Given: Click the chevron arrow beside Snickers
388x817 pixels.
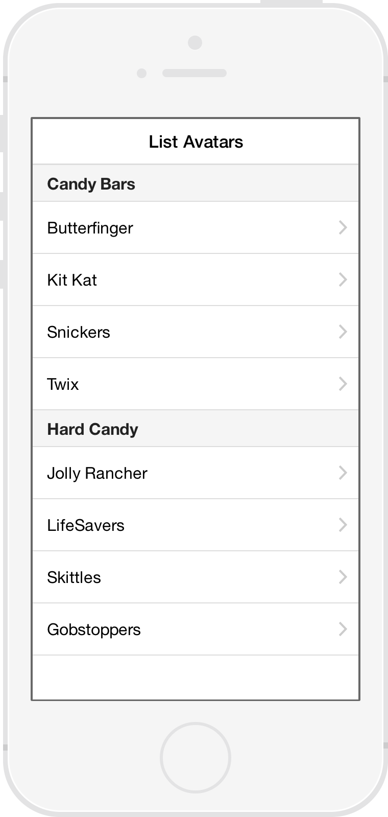Looking at the screenshot, I should pos(343,332).
